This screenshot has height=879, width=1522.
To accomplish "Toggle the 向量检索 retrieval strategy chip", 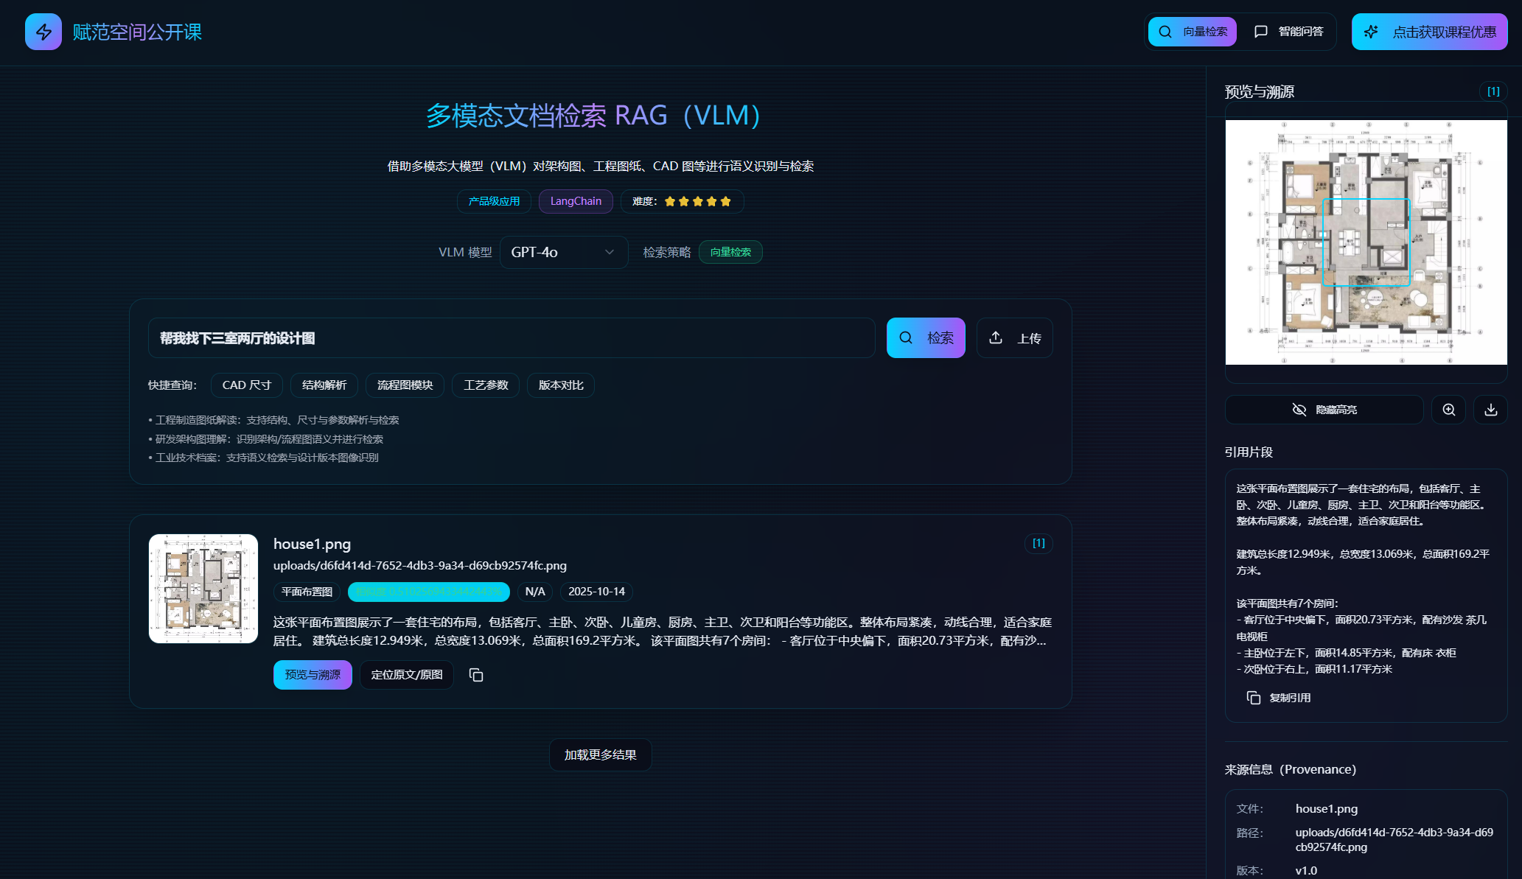I will [730, 252].
